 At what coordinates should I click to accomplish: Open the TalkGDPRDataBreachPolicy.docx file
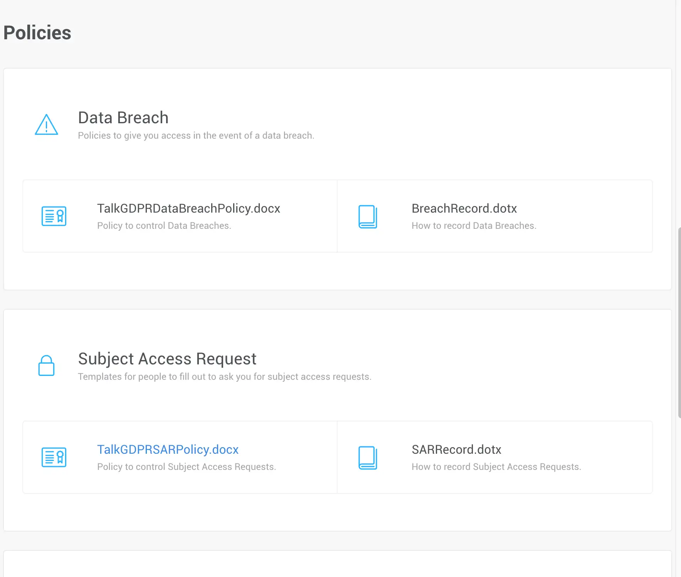[188, 208]
